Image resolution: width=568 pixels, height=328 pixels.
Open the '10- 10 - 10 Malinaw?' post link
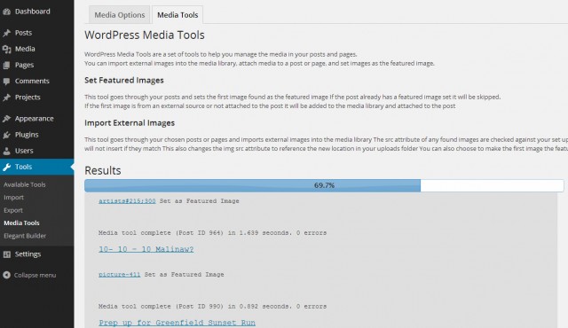[146, 249]
